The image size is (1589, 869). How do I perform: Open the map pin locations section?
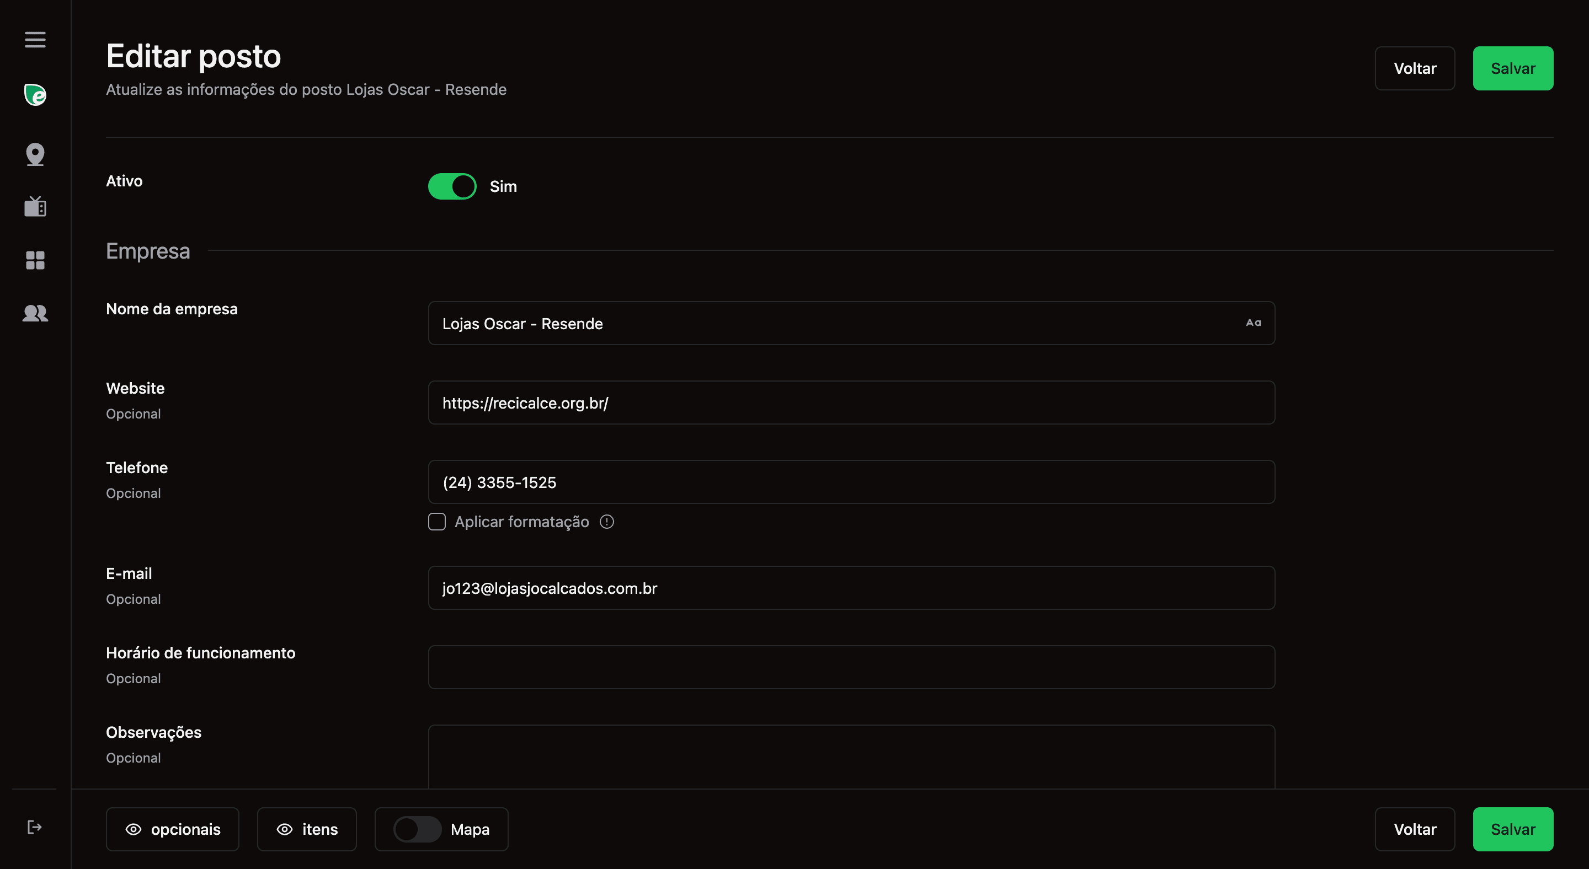[x=35, y=154]
